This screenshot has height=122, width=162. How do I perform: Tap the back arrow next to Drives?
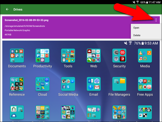click(x=7, y=9)
